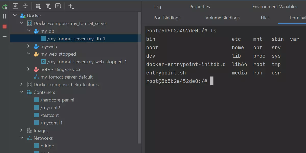Click the red stop icon
The height and width of the screenshot is (153, 306).
pos(5,27)
